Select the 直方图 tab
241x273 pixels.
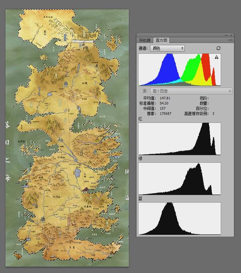pyautogui.click(x=161, y=40)
